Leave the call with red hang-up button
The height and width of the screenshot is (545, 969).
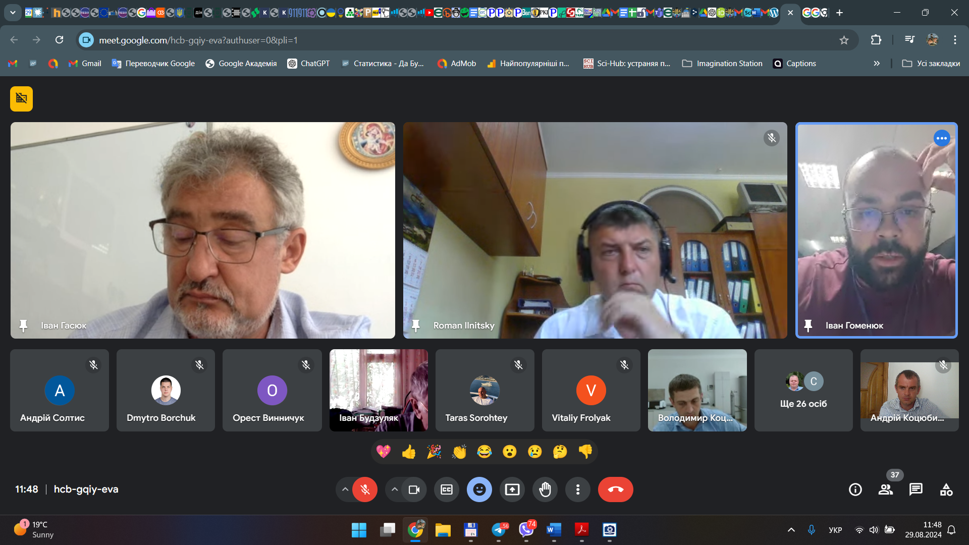(x=615, y=489)
